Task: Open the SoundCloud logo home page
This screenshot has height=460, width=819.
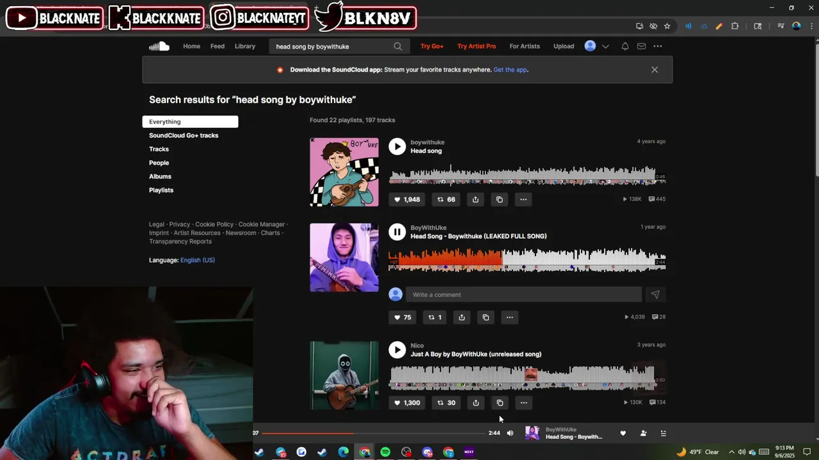Action: 159,46
